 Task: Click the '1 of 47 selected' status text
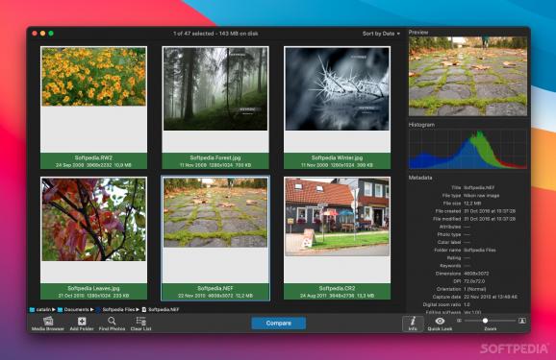click(215, 34)
